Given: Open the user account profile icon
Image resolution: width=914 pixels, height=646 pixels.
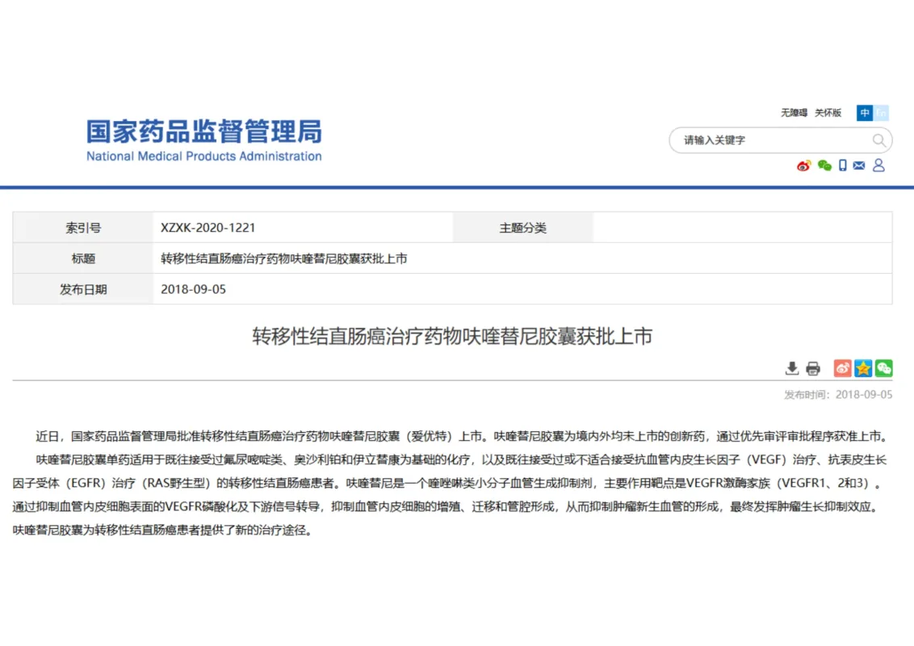Looking at the screenshot, I should click(878, 166).
